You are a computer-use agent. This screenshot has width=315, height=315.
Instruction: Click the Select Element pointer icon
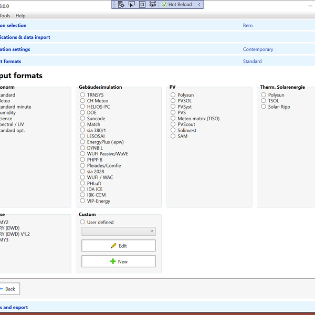pyautogui.click(x=131, y=4)
